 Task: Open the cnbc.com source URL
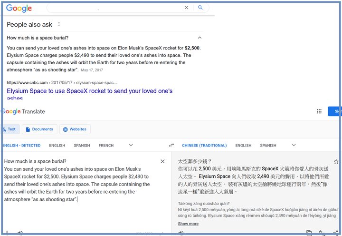point(62,83)
